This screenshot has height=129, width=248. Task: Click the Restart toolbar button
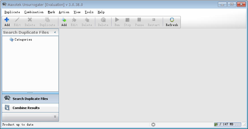pyautogui.click(x=154, y=22)
